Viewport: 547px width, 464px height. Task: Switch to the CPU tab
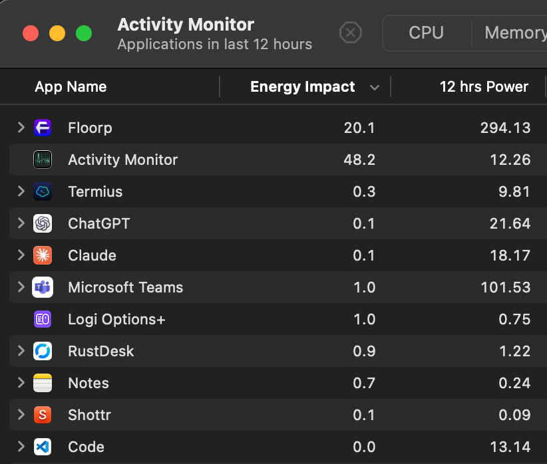pos(427,33)
